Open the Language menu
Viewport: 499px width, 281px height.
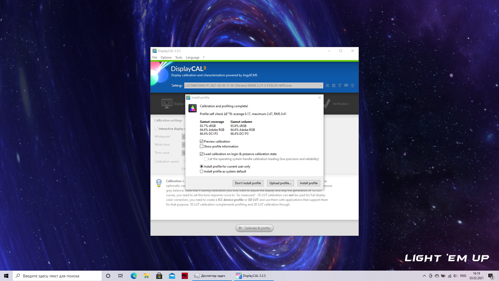[192, 58]
